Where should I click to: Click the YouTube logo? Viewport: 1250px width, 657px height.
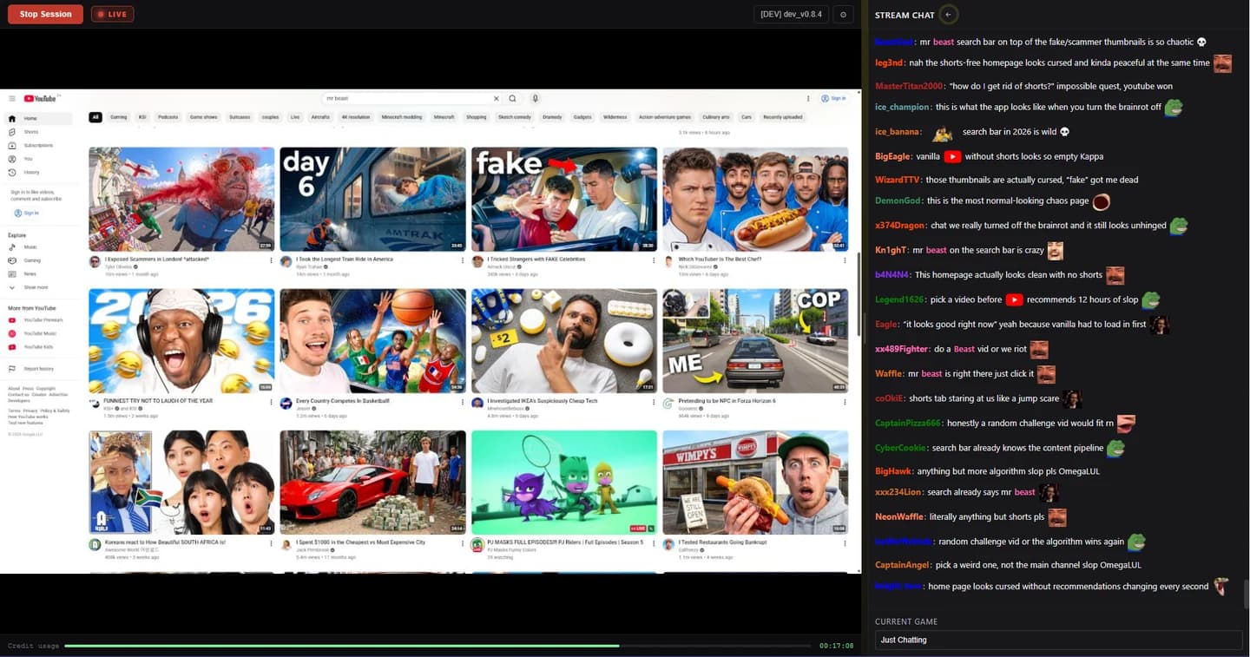41,99
